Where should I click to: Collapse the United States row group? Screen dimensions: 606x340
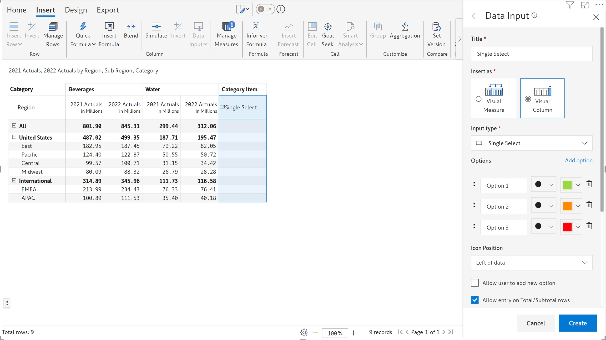point(14,137)
